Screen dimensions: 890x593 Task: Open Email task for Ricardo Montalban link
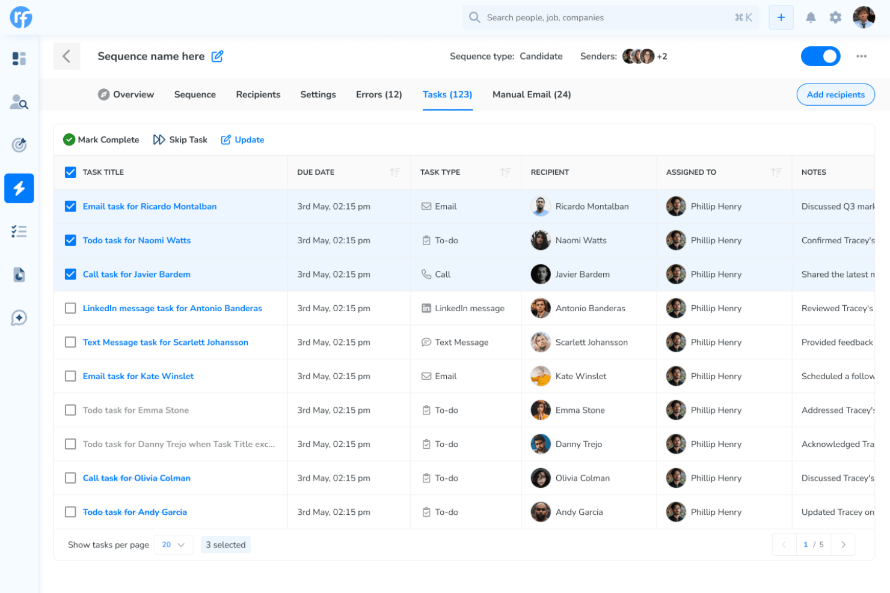tap(150, 206)
